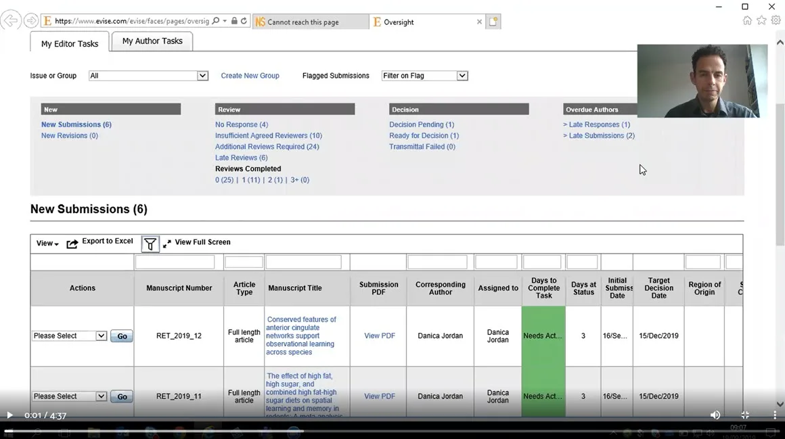
Task: Click the browser forward arrow button
Action: (31, 20)
